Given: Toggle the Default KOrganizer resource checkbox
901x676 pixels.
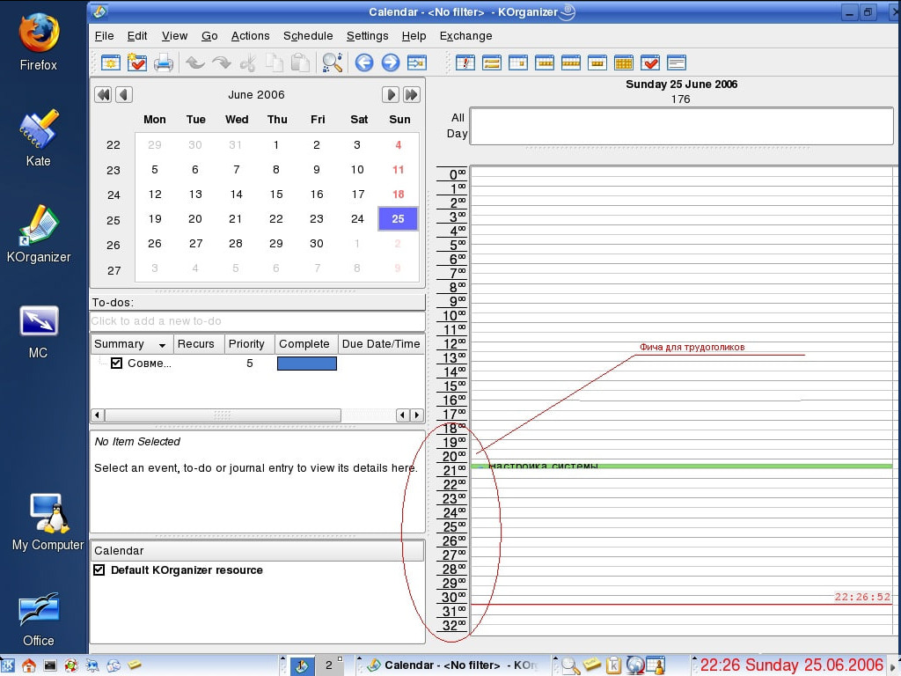Looking at the screenshot, I should [99, 570].
